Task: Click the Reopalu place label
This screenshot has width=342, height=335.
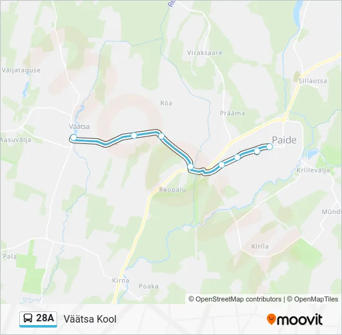Action: (x=172, y=190)
